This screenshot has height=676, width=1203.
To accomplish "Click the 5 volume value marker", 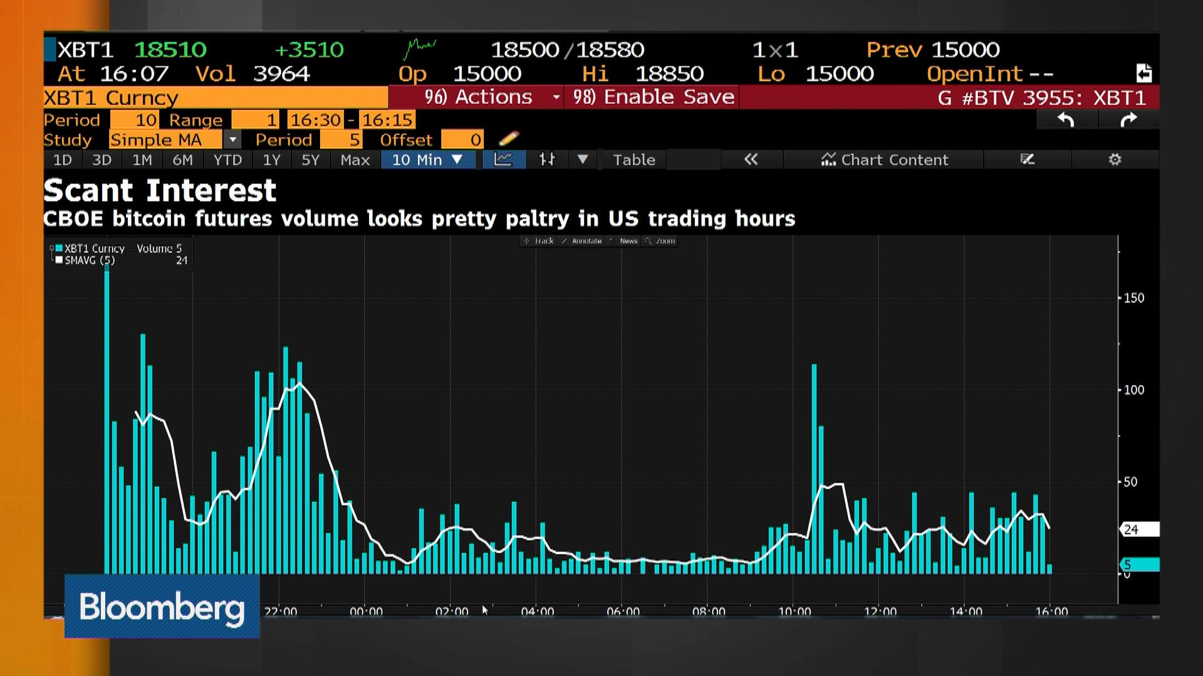I will [x=1139, y=565].
